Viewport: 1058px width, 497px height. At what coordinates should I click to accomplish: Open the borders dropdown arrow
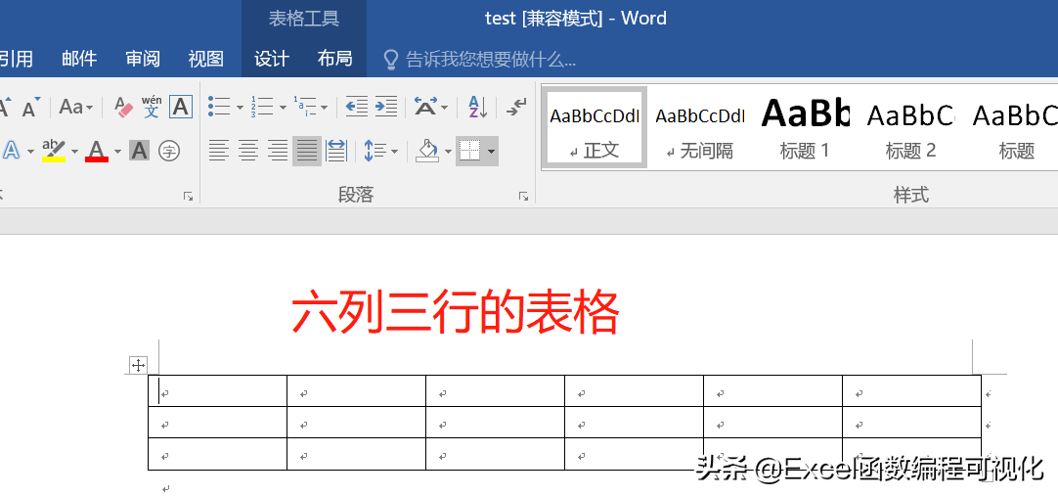point(491,151)
